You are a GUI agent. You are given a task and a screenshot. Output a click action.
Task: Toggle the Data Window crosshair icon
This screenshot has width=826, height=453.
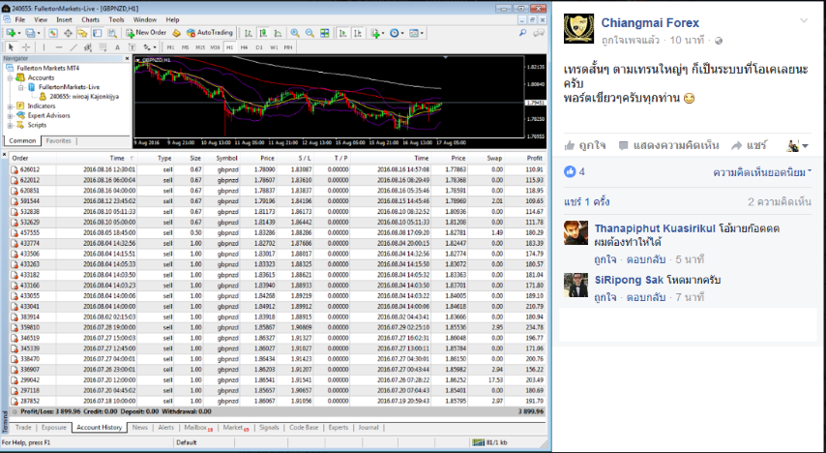coord(68,33)
